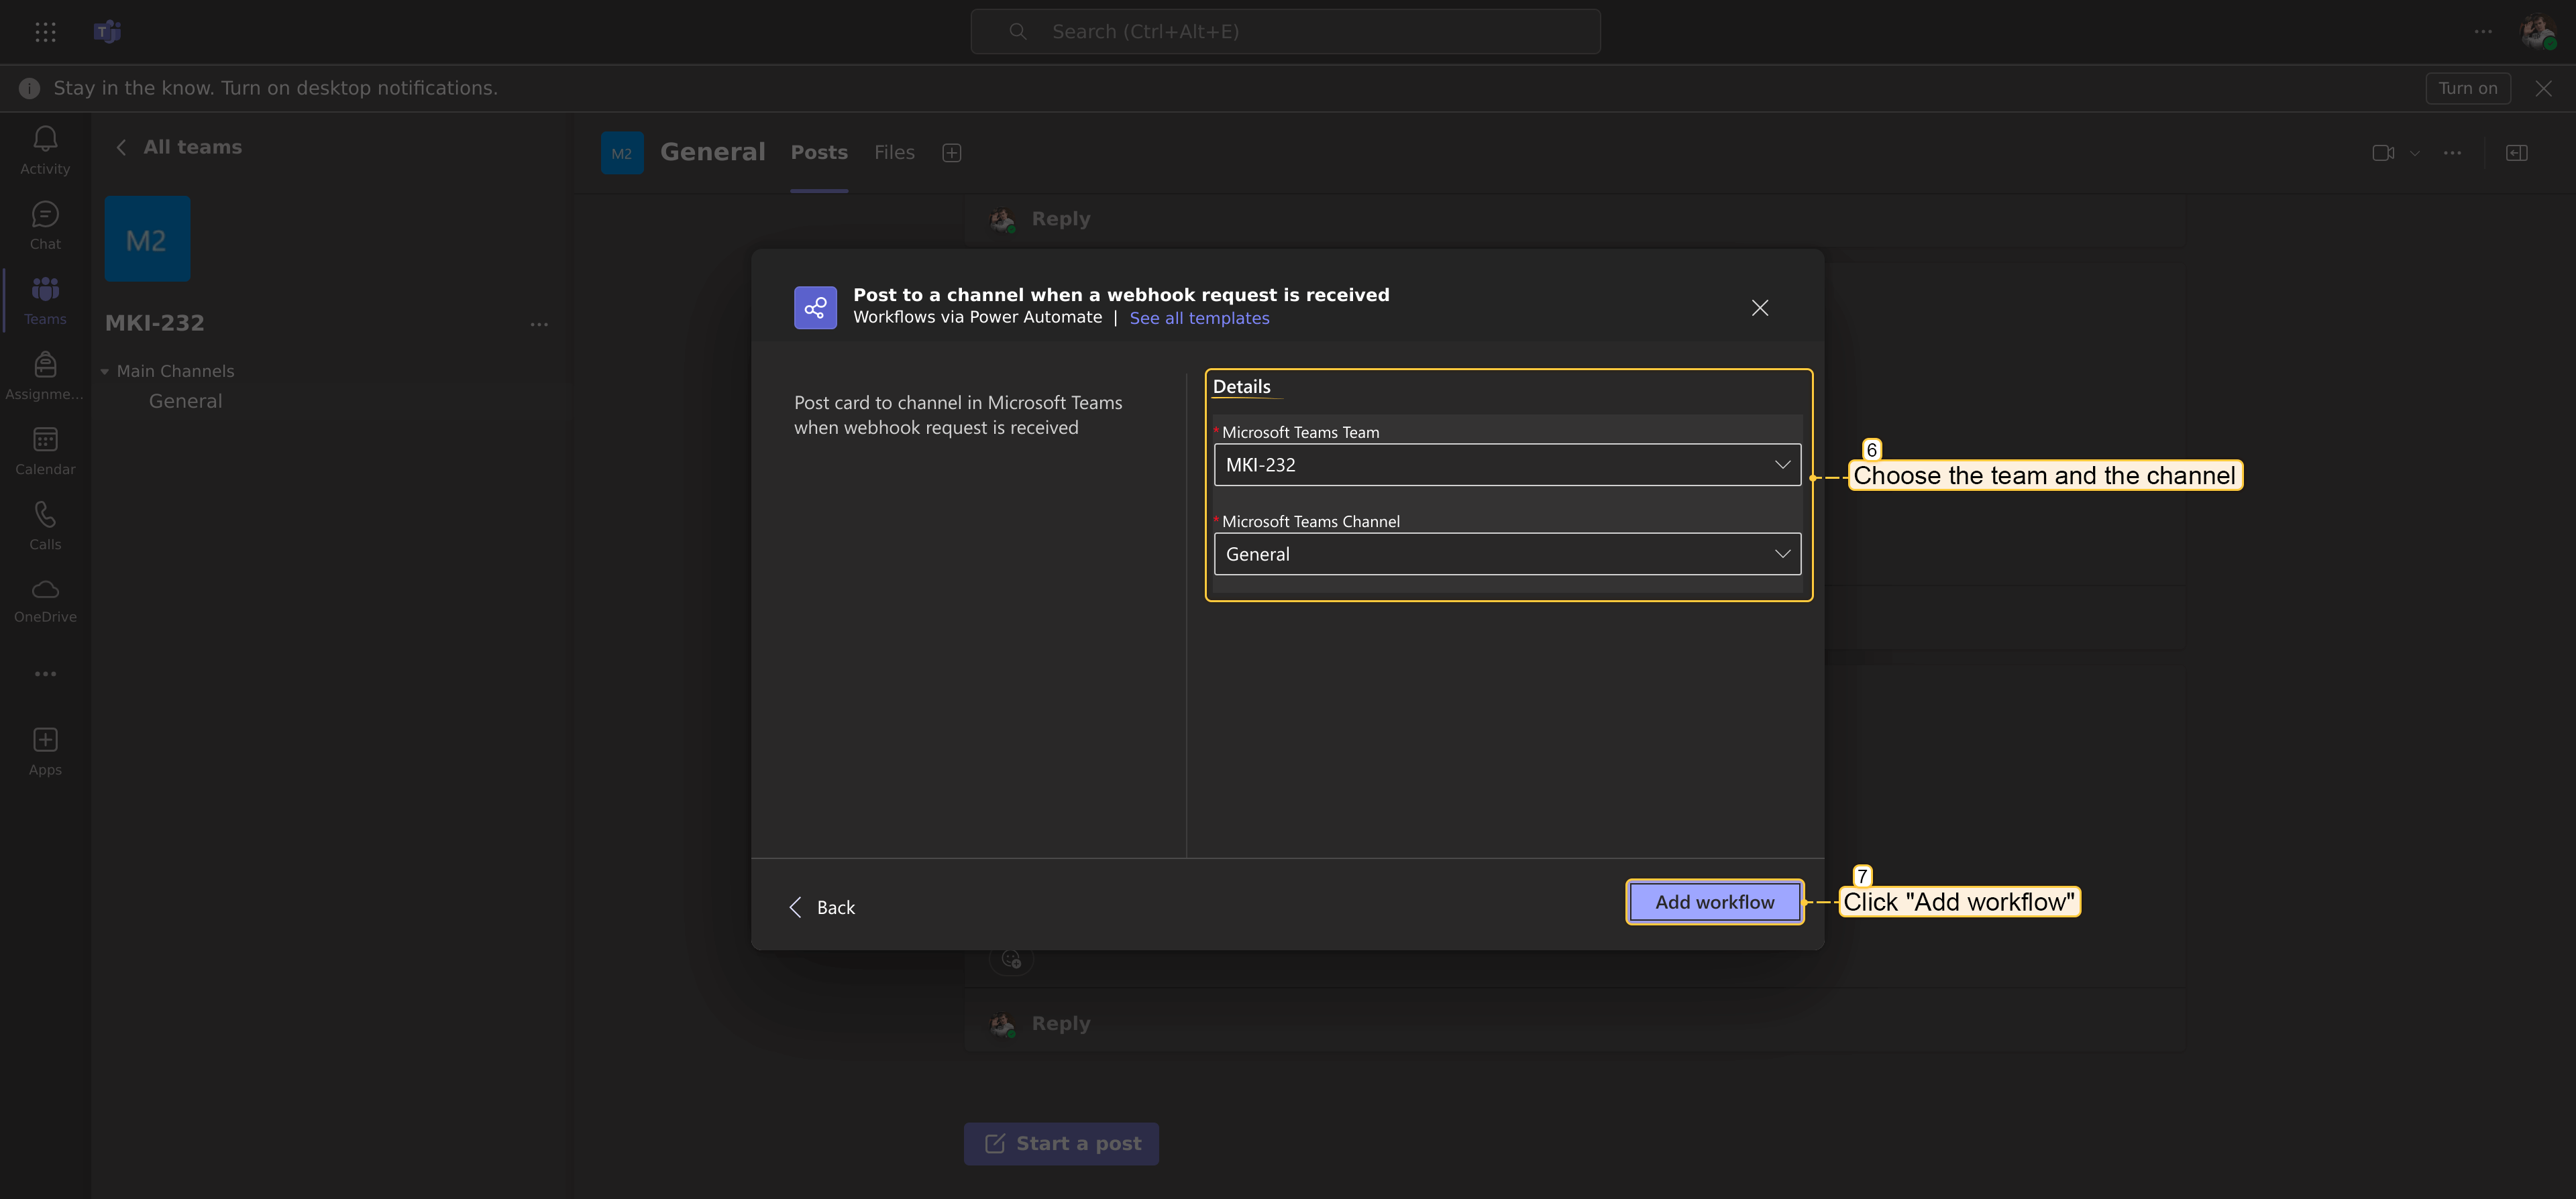Click the Add workflow button
This screenshot has width=2576, height=1199.
[x=1713, y=902]
